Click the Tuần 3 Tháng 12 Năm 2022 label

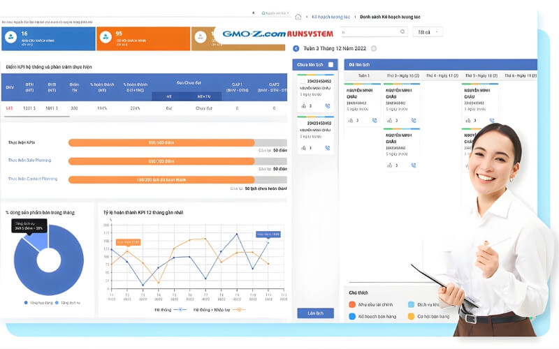pos(335,48)
